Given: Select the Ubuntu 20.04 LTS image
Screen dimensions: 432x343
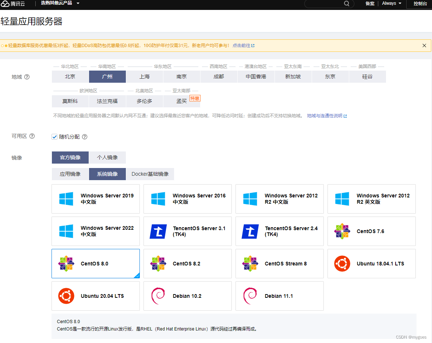Looking at the screenshot, I should [x=96, y=296].
